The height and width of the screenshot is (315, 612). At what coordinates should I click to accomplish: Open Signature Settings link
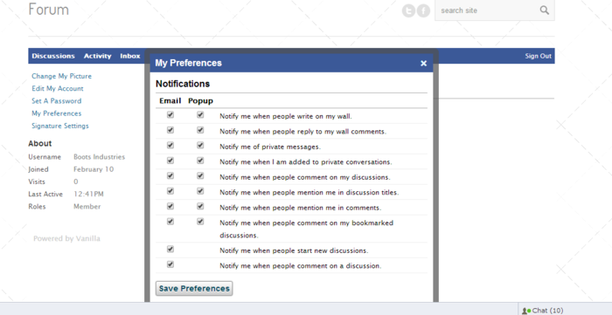point(60,126)
